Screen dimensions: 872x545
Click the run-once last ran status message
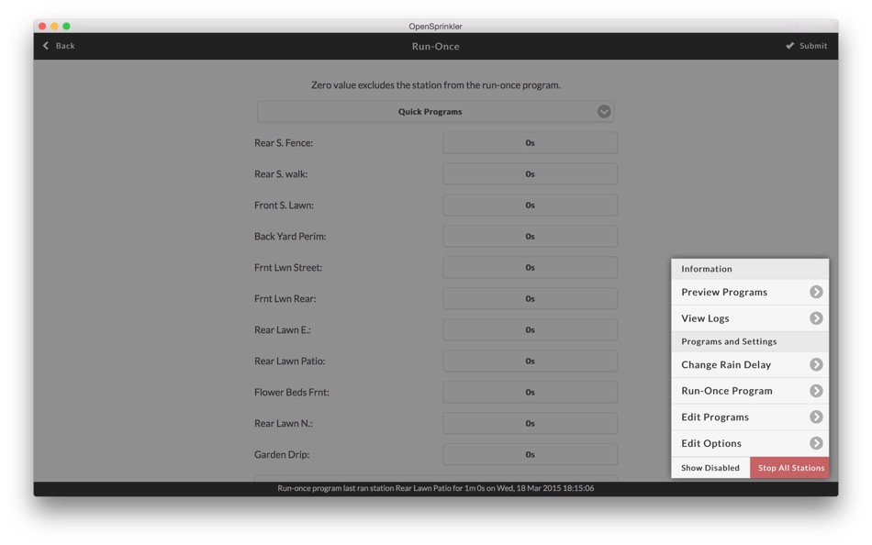tap(435, 488)
